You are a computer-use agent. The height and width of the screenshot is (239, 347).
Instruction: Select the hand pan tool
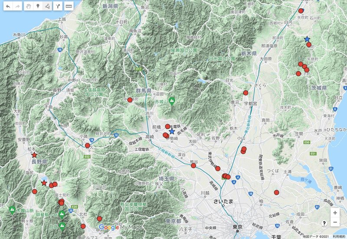(x=28, y=7)
